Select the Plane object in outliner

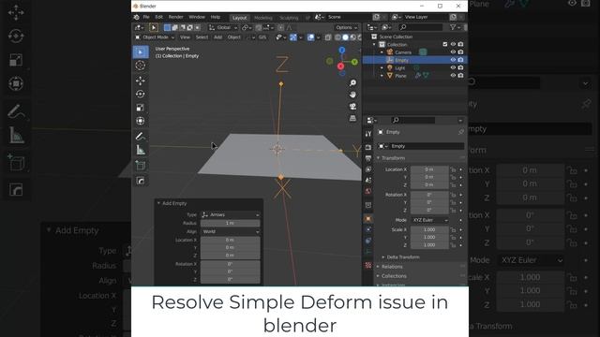tap(400, 76)
